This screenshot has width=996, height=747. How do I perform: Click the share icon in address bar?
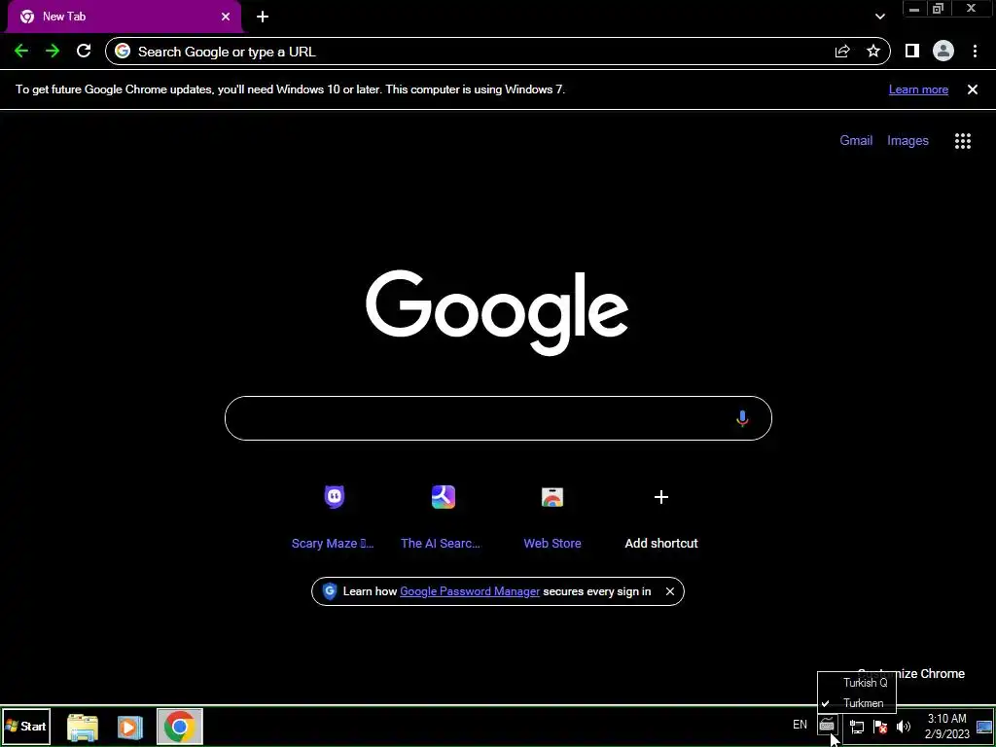[842, 52]
